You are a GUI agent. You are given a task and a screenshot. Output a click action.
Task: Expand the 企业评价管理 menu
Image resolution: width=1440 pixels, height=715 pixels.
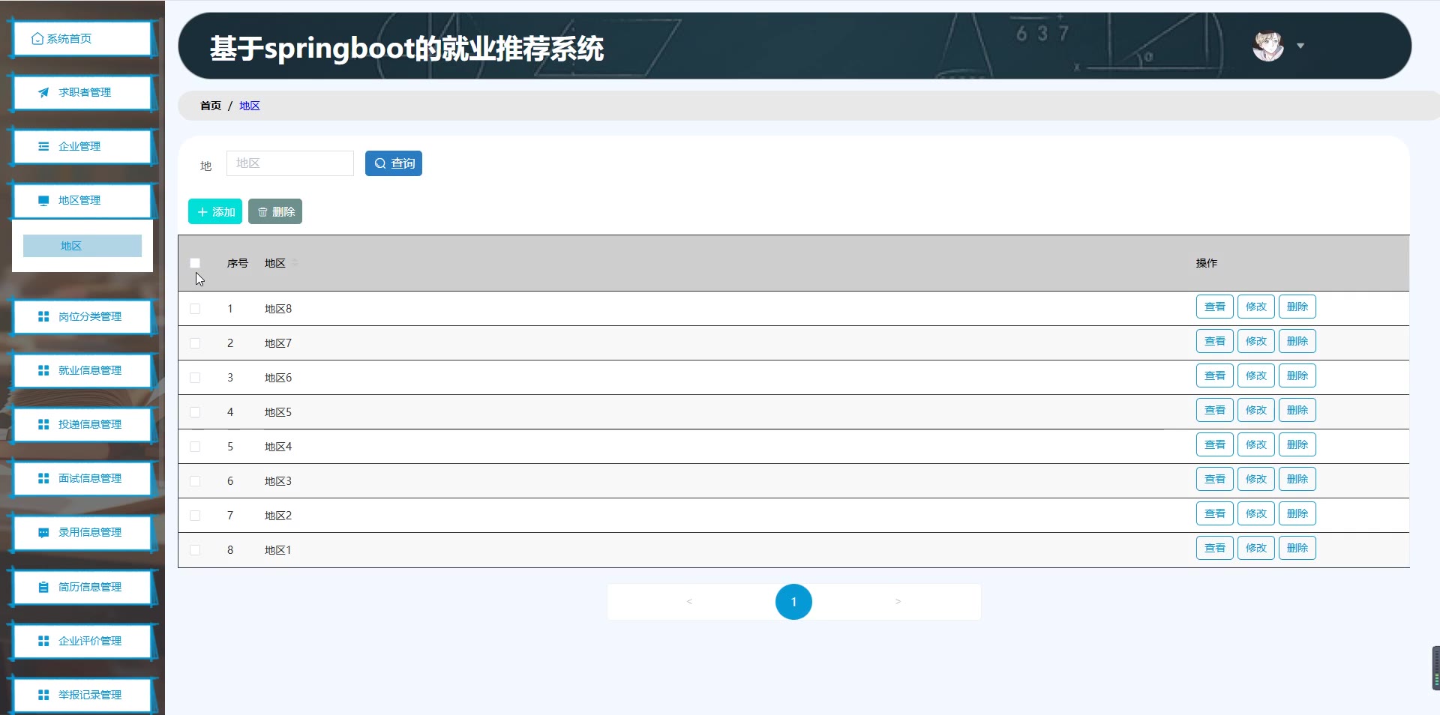(x=82, y=642)
